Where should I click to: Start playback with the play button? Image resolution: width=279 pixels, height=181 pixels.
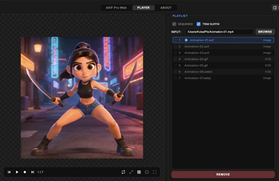click(x=17, y=172)
